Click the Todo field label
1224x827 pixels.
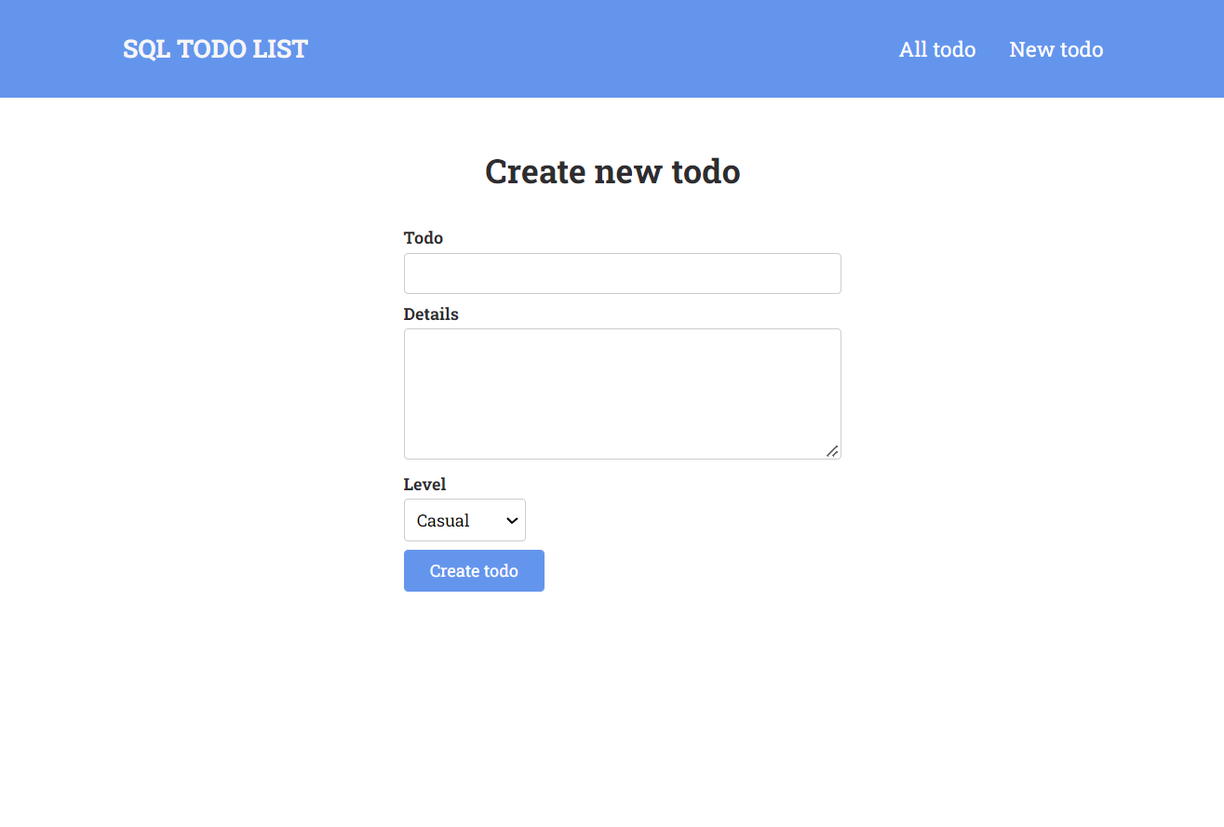pyautogui.click(x=423, y=238)
